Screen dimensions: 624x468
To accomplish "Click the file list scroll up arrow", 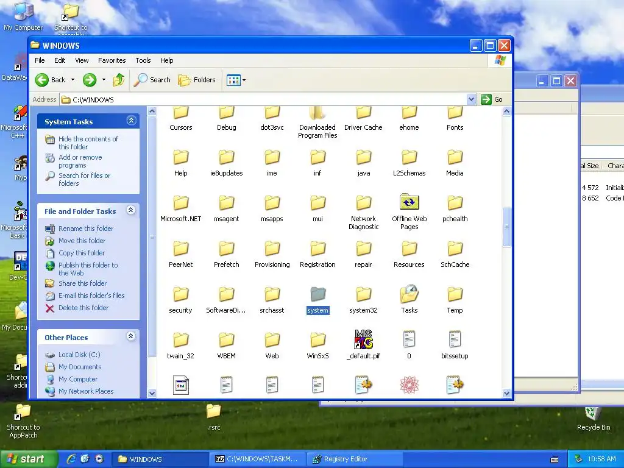I will (506, 112).
